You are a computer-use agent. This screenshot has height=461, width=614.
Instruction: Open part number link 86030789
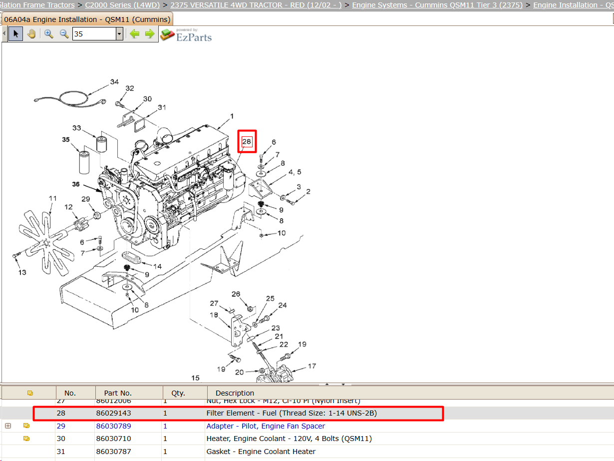tap(113, 426)
